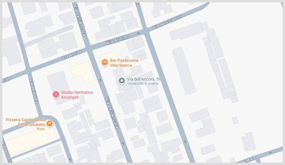Viewport: 285px width, 165px height.
Task: Click the Via dei Calamari street label
Action: (x=167, y=22)
